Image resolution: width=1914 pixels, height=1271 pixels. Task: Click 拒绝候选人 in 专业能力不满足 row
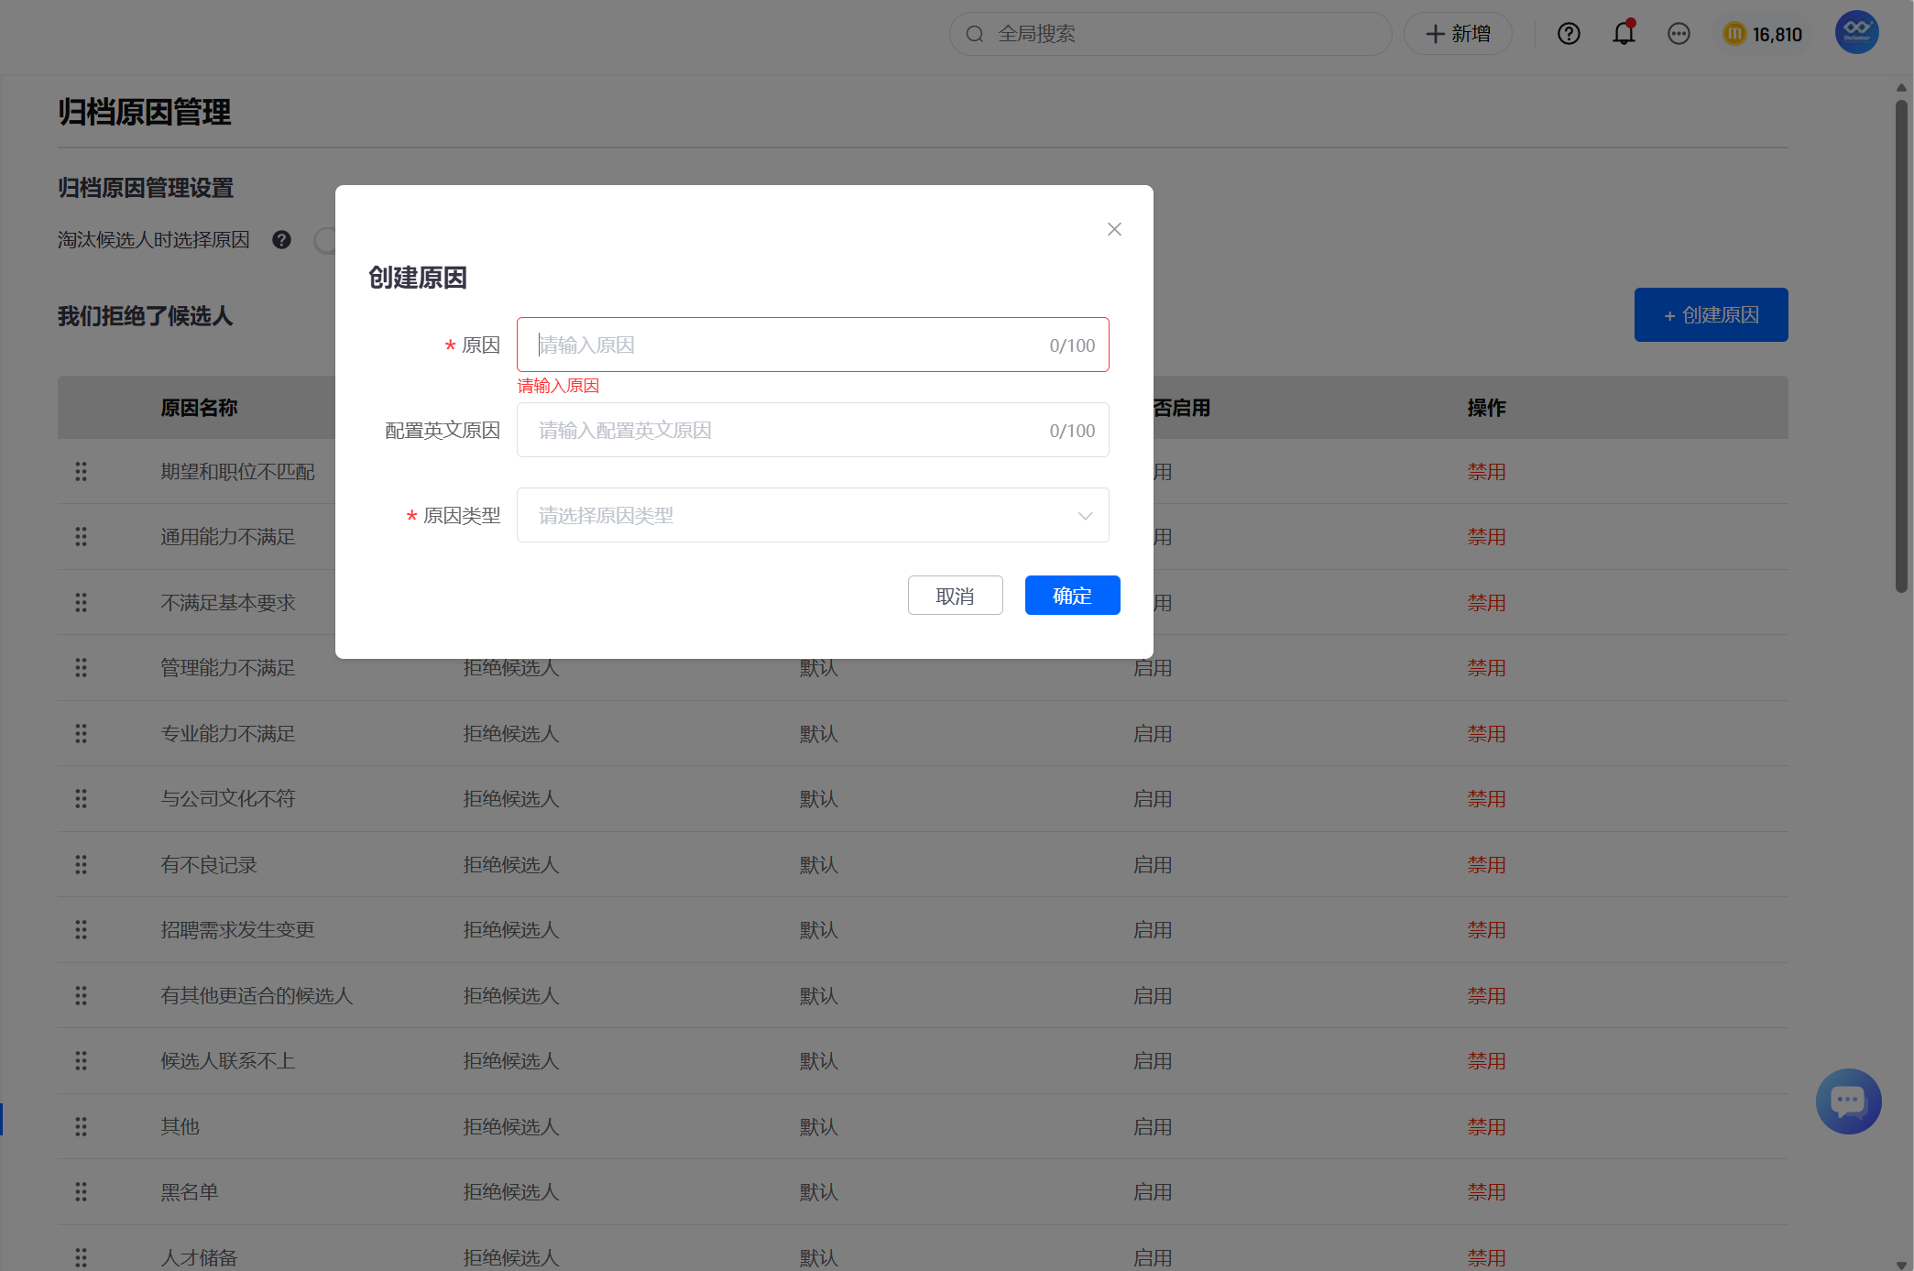(510, 733)
